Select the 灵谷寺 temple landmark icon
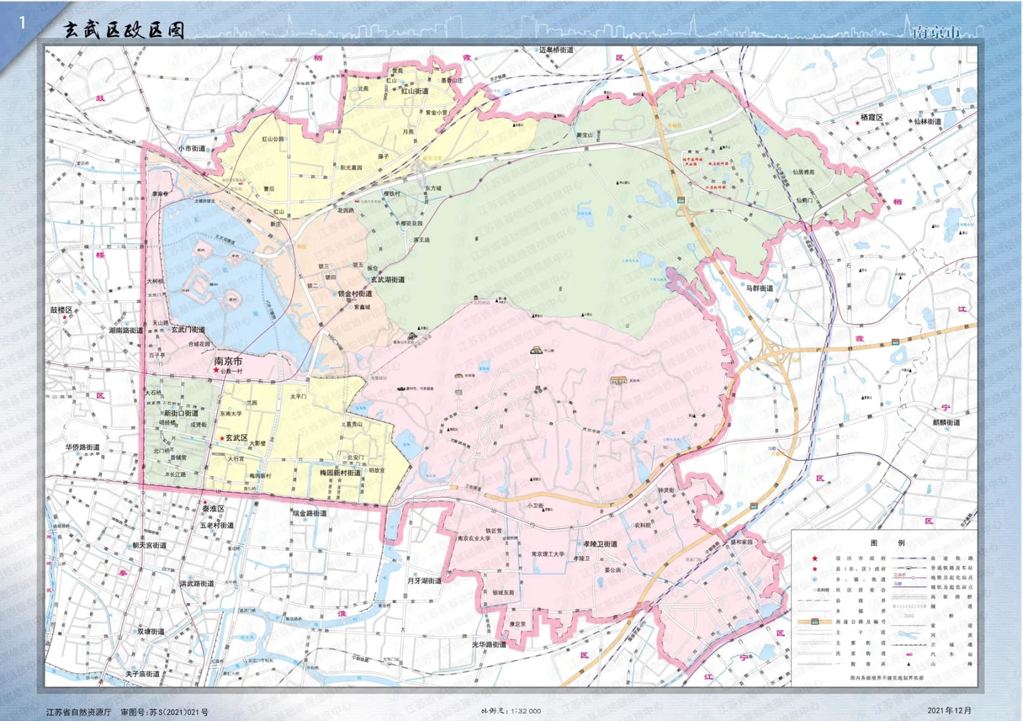 pos(618,381)
